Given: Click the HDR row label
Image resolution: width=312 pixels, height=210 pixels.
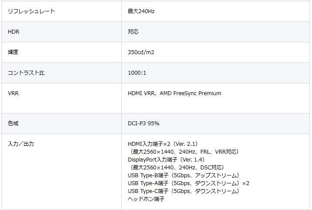Looking at the screenshot, I should click(14, 32).
